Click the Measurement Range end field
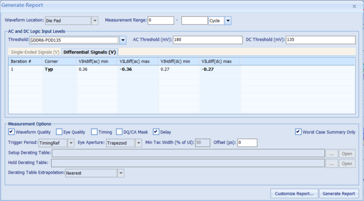364x201 pixels. (194, 20)
